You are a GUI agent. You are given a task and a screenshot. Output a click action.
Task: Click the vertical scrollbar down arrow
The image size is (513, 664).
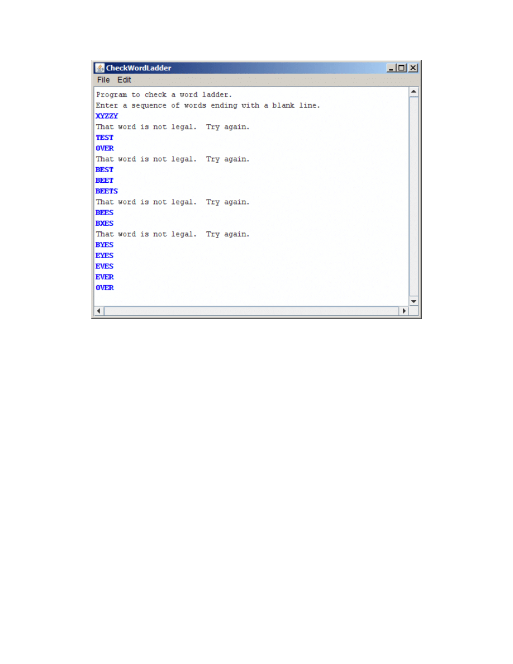point(414,301)
